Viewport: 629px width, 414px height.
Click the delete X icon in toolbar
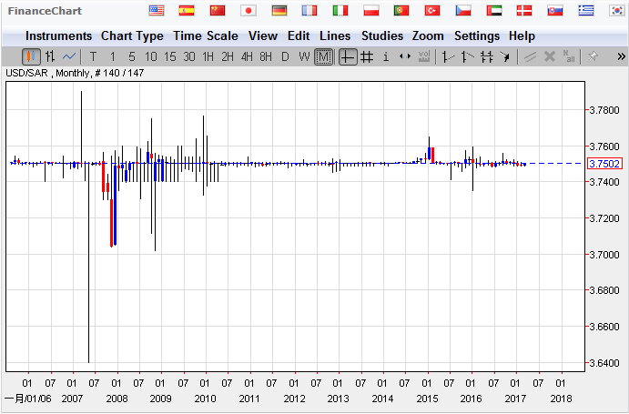[x=550, y=56]
